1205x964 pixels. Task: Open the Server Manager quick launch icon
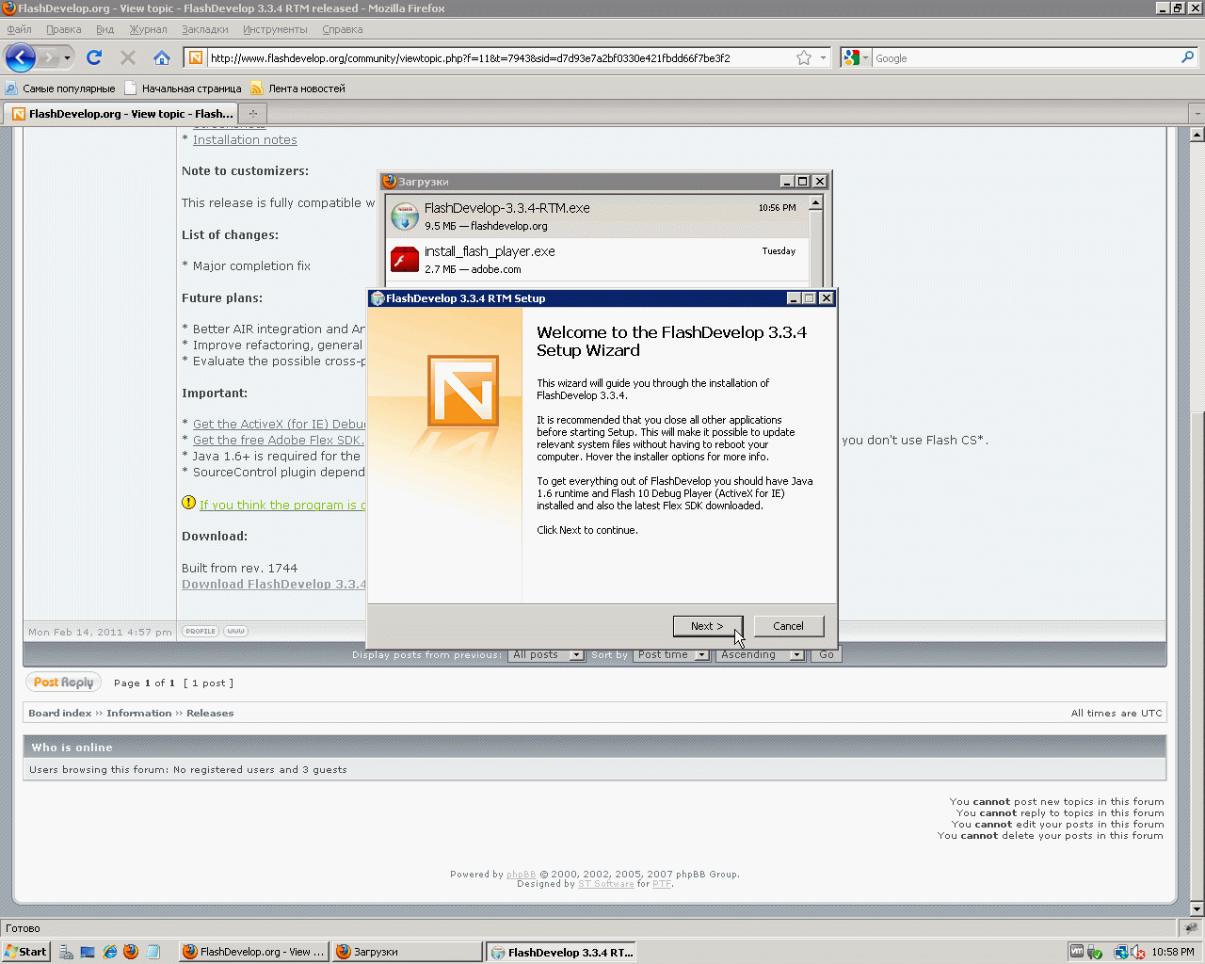click(x=66, y=952)
